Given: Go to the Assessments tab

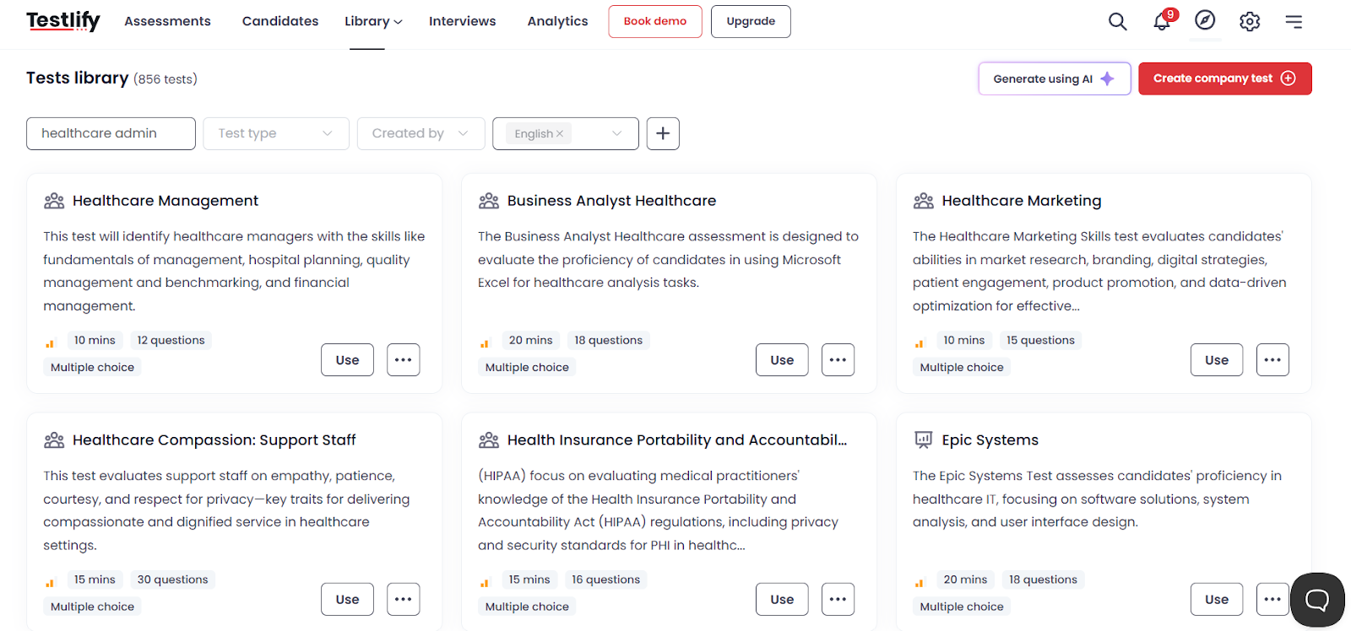Looking at the screenshot, I should click(168, 21).
